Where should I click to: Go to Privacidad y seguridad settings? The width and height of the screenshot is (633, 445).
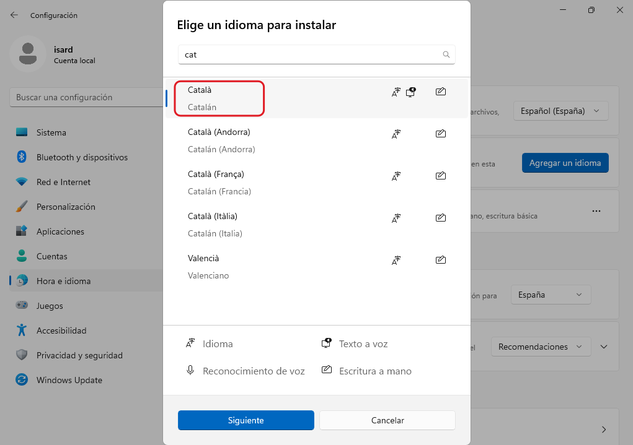[x=79, y=355]
